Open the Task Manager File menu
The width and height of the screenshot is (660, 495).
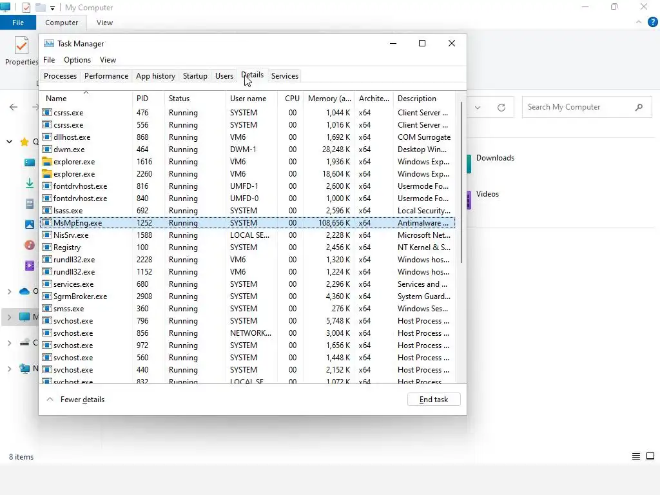(49, 60)
